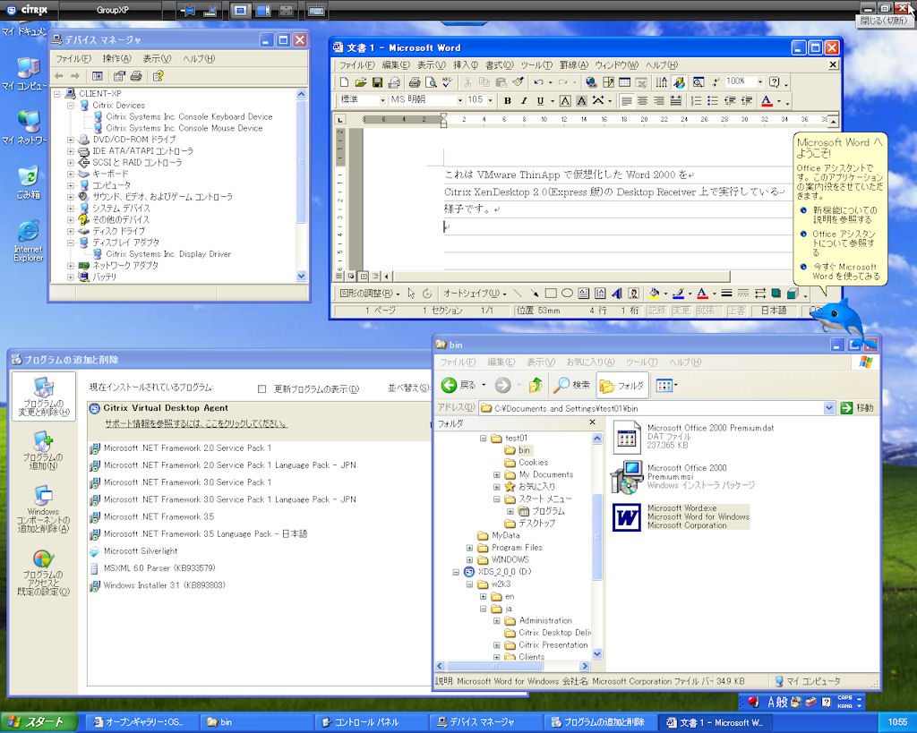Toggle Italic formatting in Word
The image size is (917, 733).
524,100
